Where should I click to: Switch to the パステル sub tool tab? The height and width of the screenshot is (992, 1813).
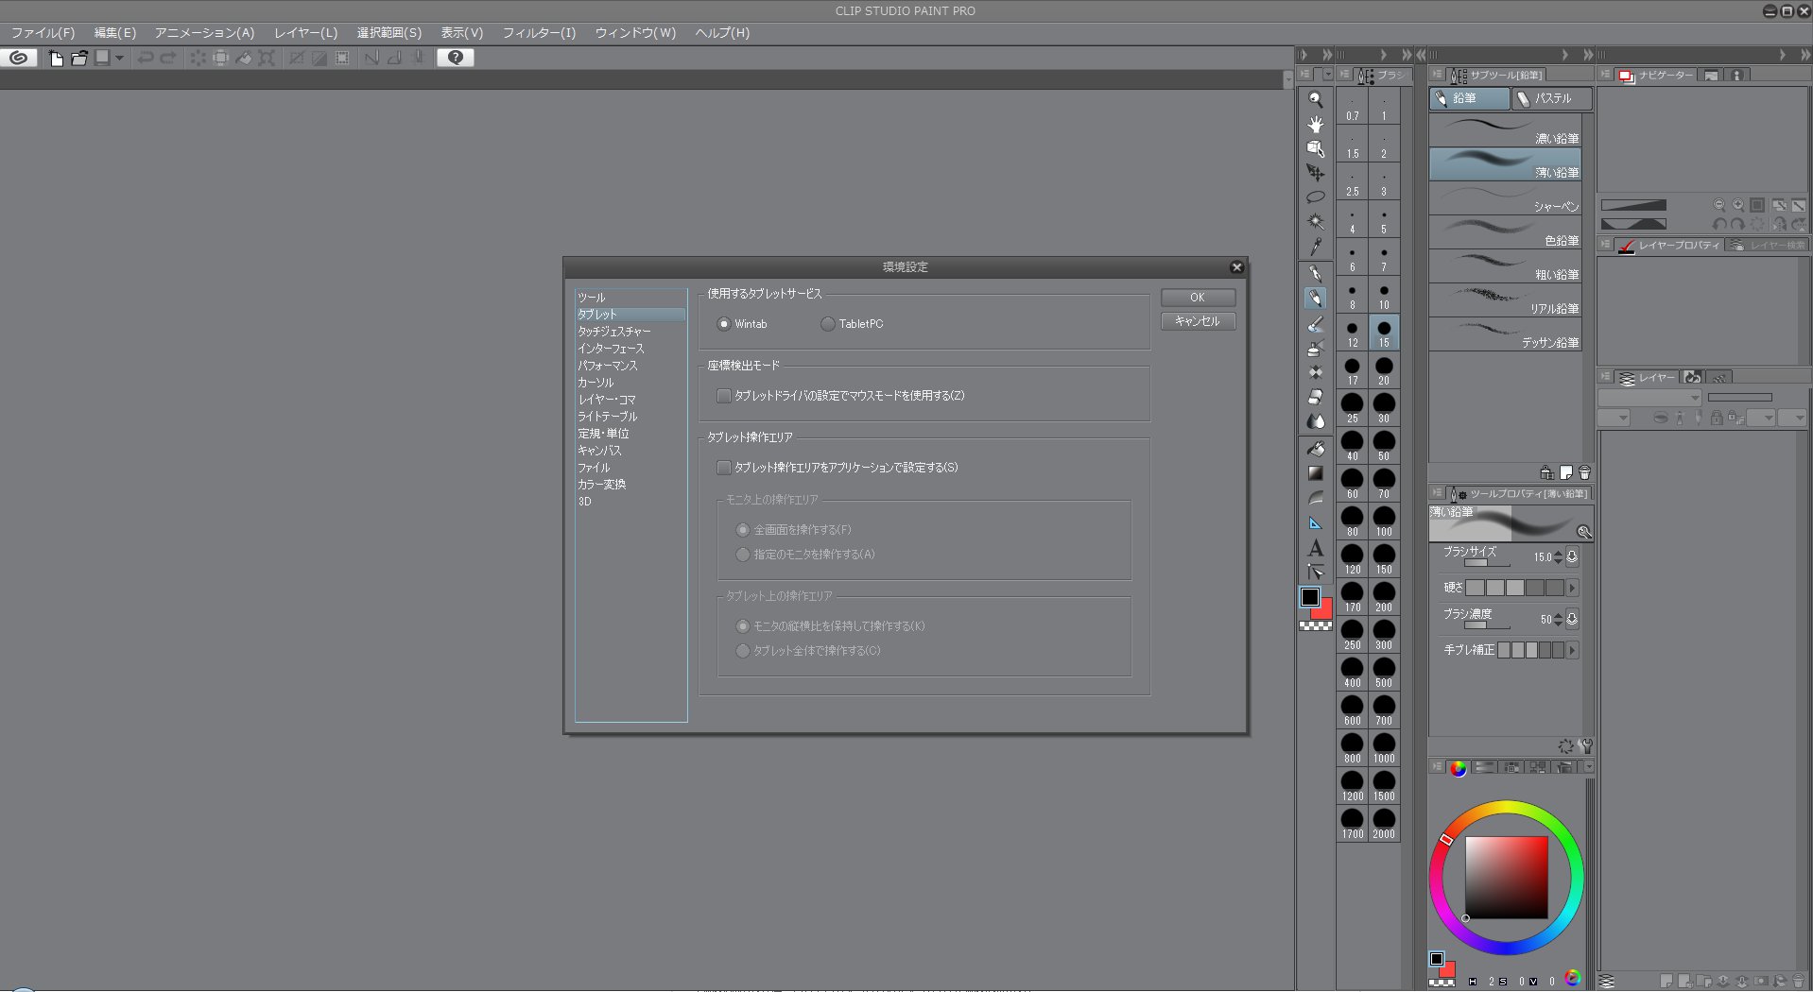click(1551, 98)
